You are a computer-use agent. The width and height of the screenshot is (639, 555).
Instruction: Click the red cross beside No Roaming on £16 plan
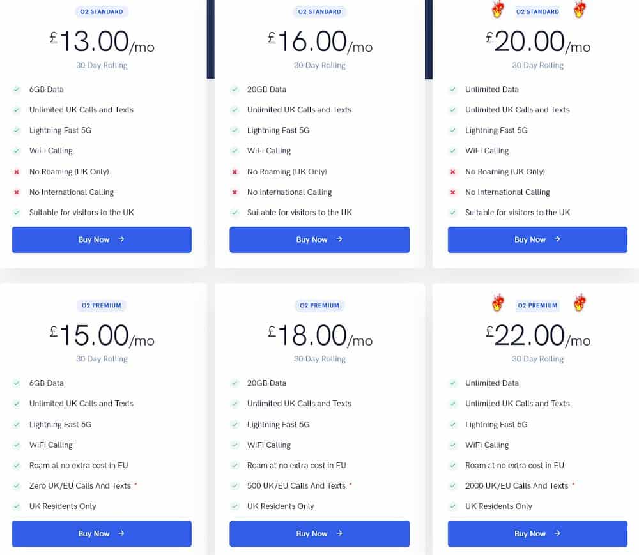pyautogui.click(x=235, y=171)
